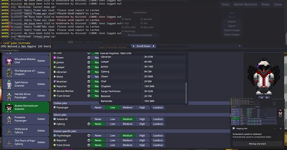Click the Export image button
287x150 pixels.
[232, 30]
